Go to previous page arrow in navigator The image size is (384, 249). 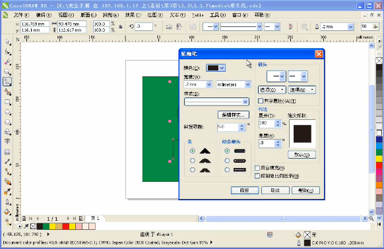point(38,219)
